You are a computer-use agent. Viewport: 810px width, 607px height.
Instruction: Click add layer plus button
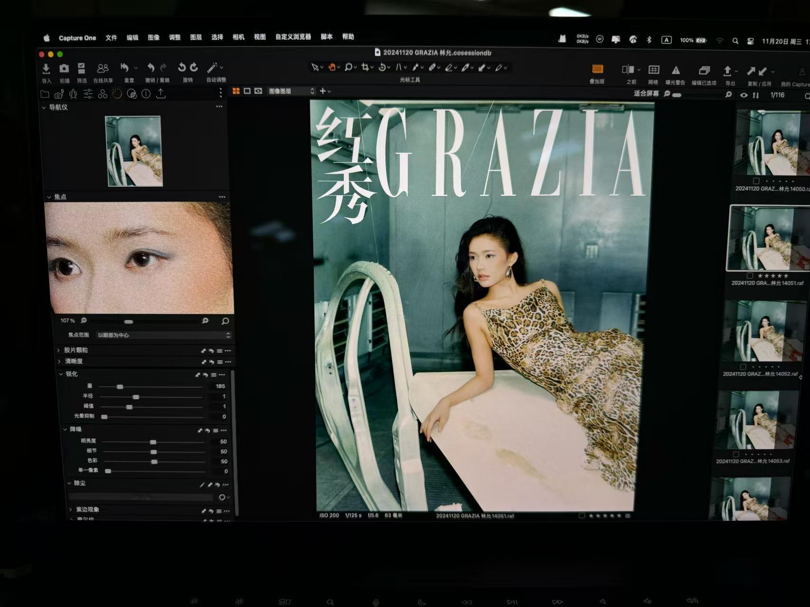[323, 91]
